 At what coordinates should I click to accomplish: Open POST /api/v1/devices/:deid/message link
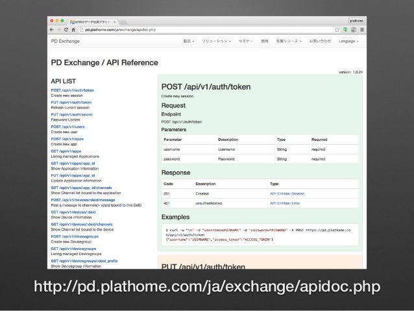(x=83, y=200)
